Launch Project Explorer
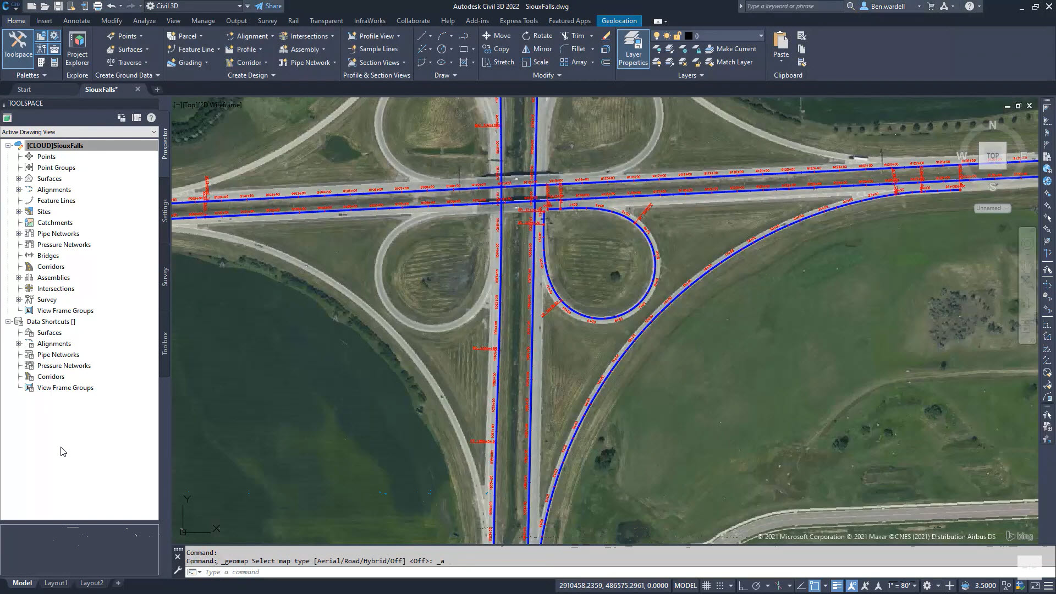This screenshot has height=594, width=1056. (76, 48)
